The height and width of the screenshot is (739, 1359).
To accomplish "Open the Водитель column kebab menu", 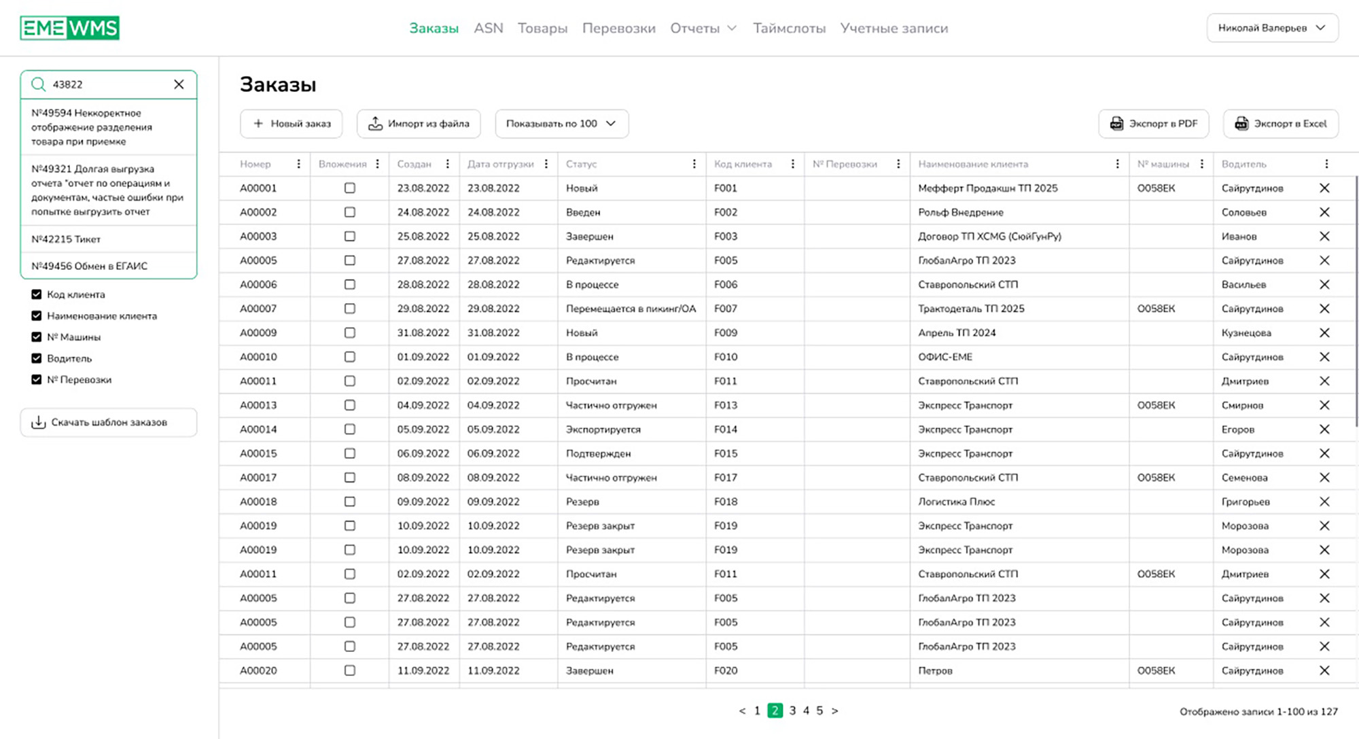I will click(1326, 164).
